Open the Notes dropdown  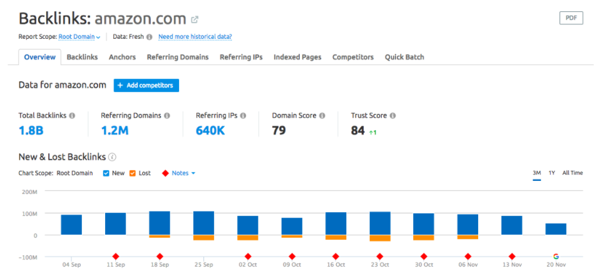click(x=183, y=173)
